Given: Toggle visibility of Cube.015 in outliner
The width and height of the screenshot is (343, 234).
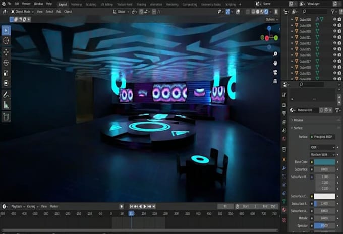Looking at the screenshot, I should pyautogui.click(x=334, y=49).
